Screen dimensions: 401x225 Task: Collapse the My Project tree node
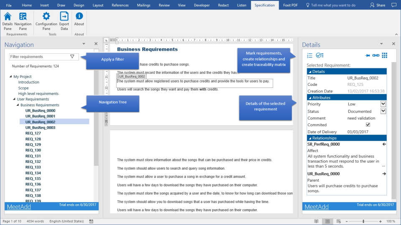(11, 76)
